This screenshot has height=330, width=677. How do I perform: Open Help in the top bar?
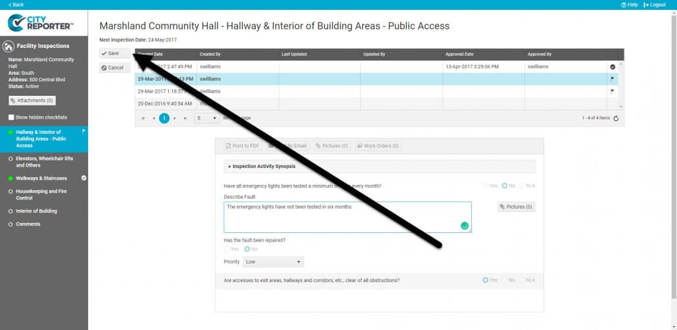629,5
